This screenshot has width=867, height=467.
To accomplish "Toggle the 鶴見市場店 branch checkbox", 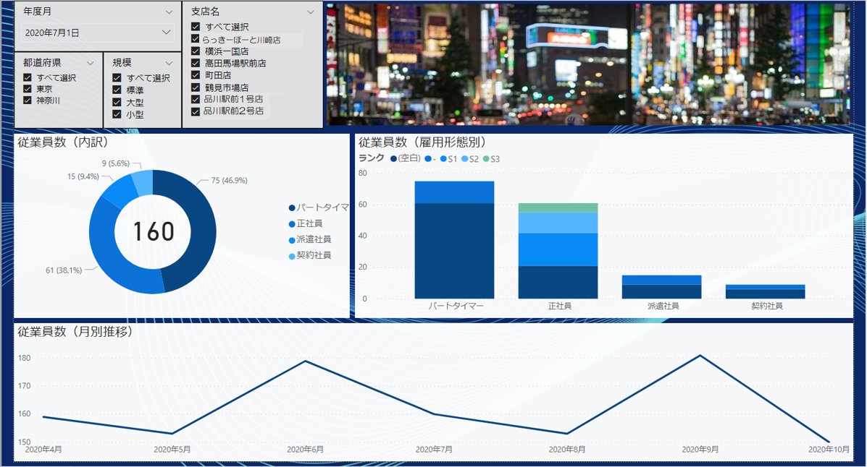I will (x=196, y=87).
